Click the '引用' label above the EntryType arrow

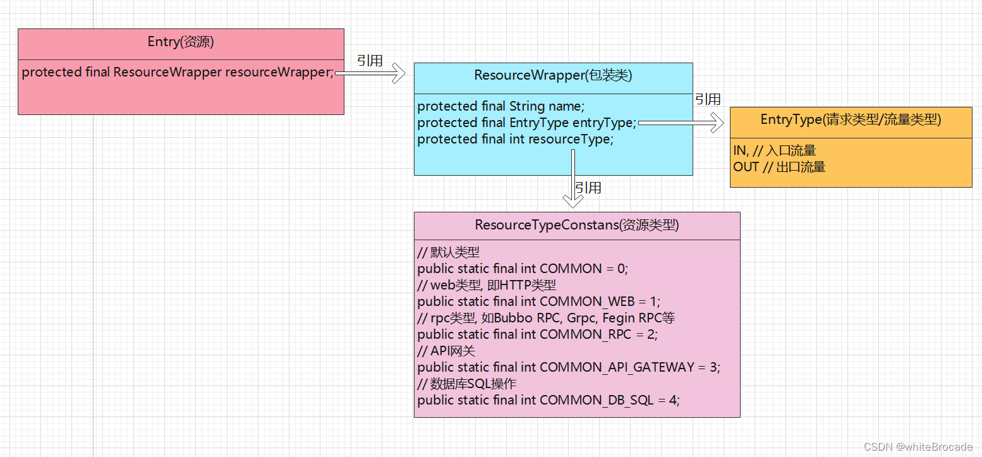tap(708, 99)
